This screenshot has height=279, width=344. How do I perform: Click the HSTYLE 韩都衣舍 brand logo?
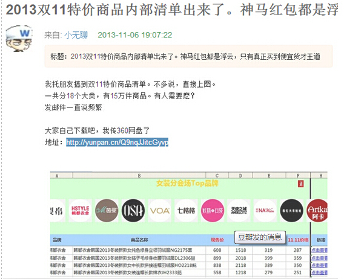[80, 211]
